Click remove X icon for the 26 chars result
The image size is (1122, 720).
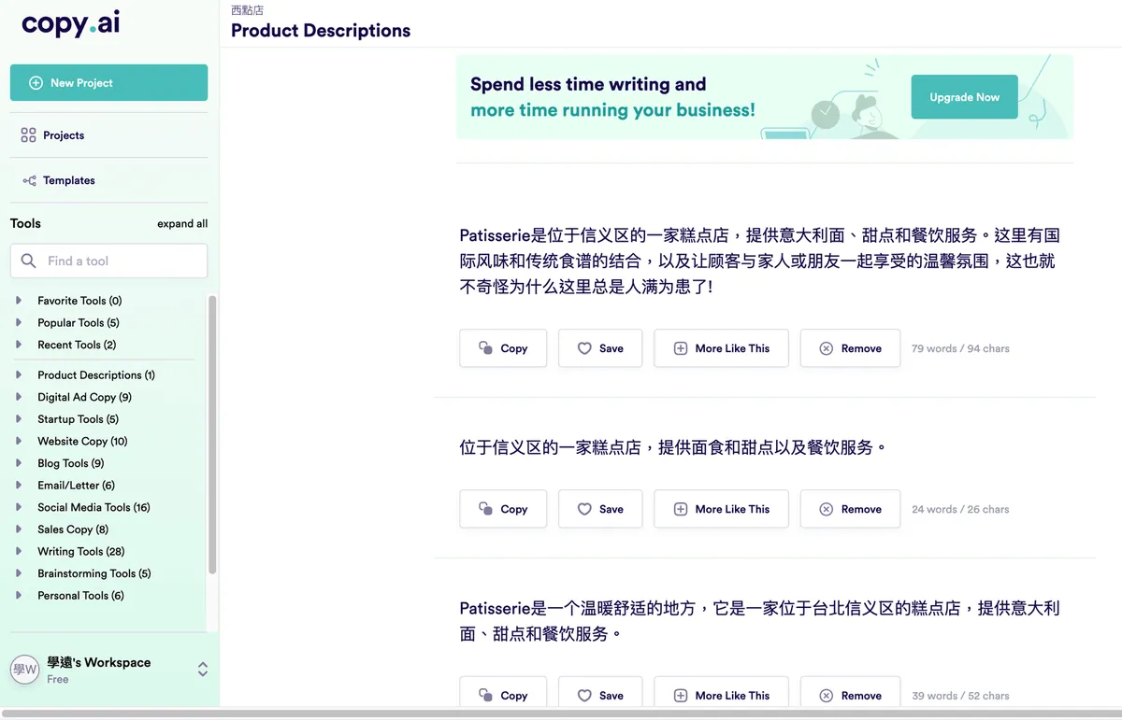coord(826,509)
